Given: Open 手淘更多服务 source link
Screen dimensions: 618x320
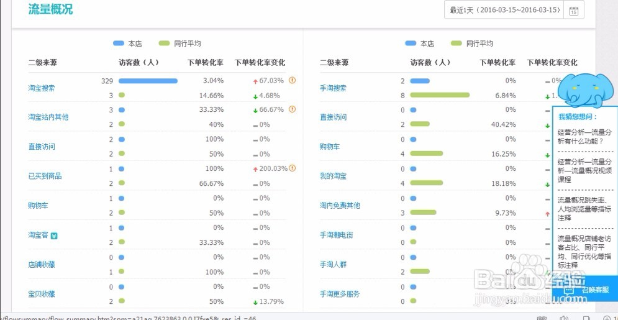Looking at the screenshot, I should [340, 294].
